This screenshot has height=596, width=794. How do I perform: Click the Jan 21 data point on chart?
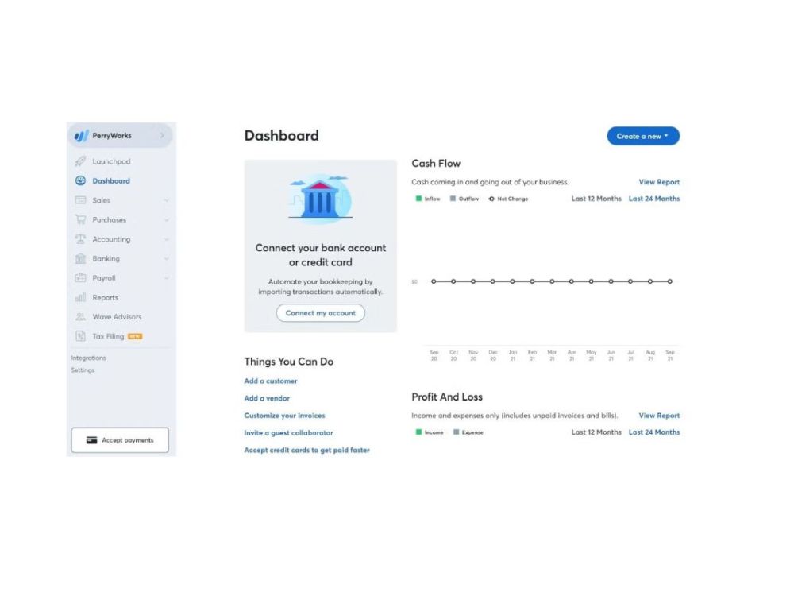pyautogui.click(x=512, y=281)
